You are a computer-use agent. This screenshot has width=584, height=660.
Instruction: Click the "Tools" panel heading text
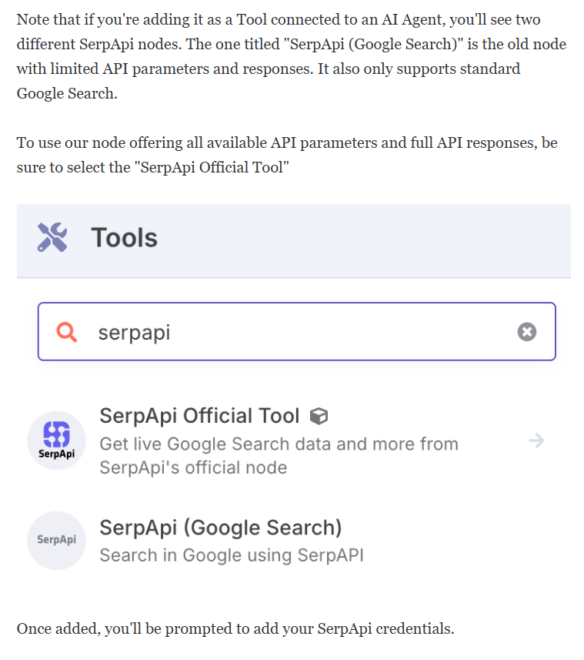pyautogui.click(x=125, y=237)
